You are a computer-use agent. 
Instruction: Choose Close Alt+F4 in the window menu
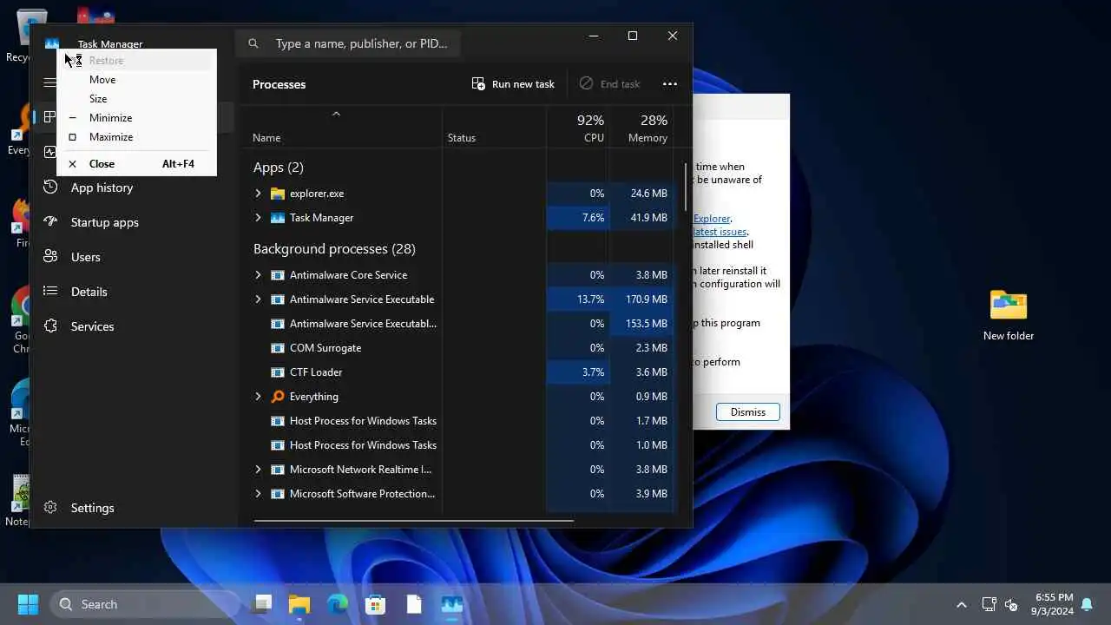[136, 164]
